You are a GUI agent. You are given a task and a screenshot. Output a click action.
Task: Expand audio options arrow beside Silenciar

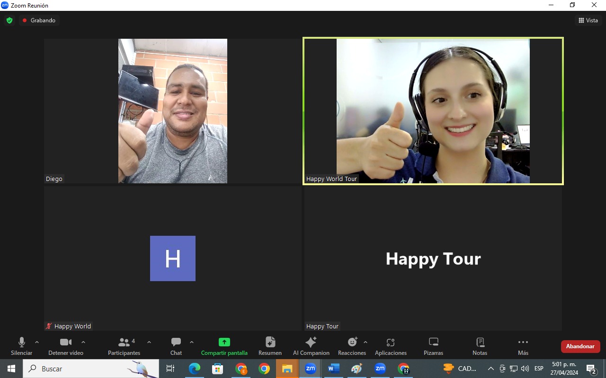pos(37,342)
